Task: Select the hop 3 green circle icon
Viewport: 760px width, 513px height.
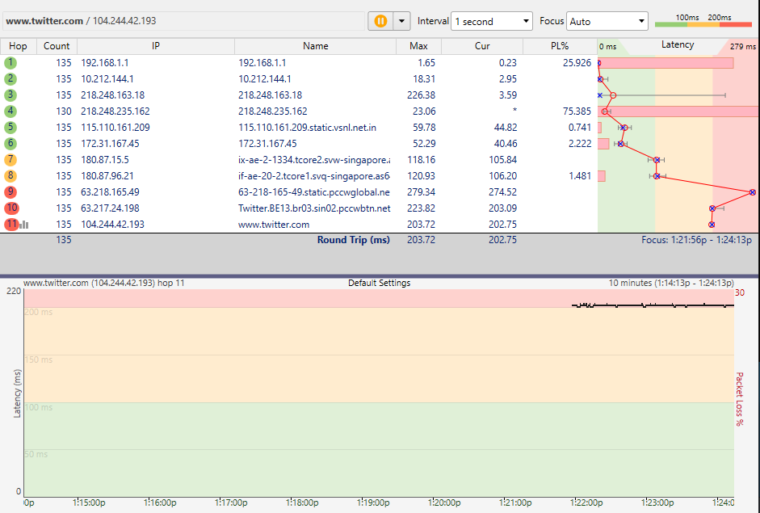Action: (10, 95)
